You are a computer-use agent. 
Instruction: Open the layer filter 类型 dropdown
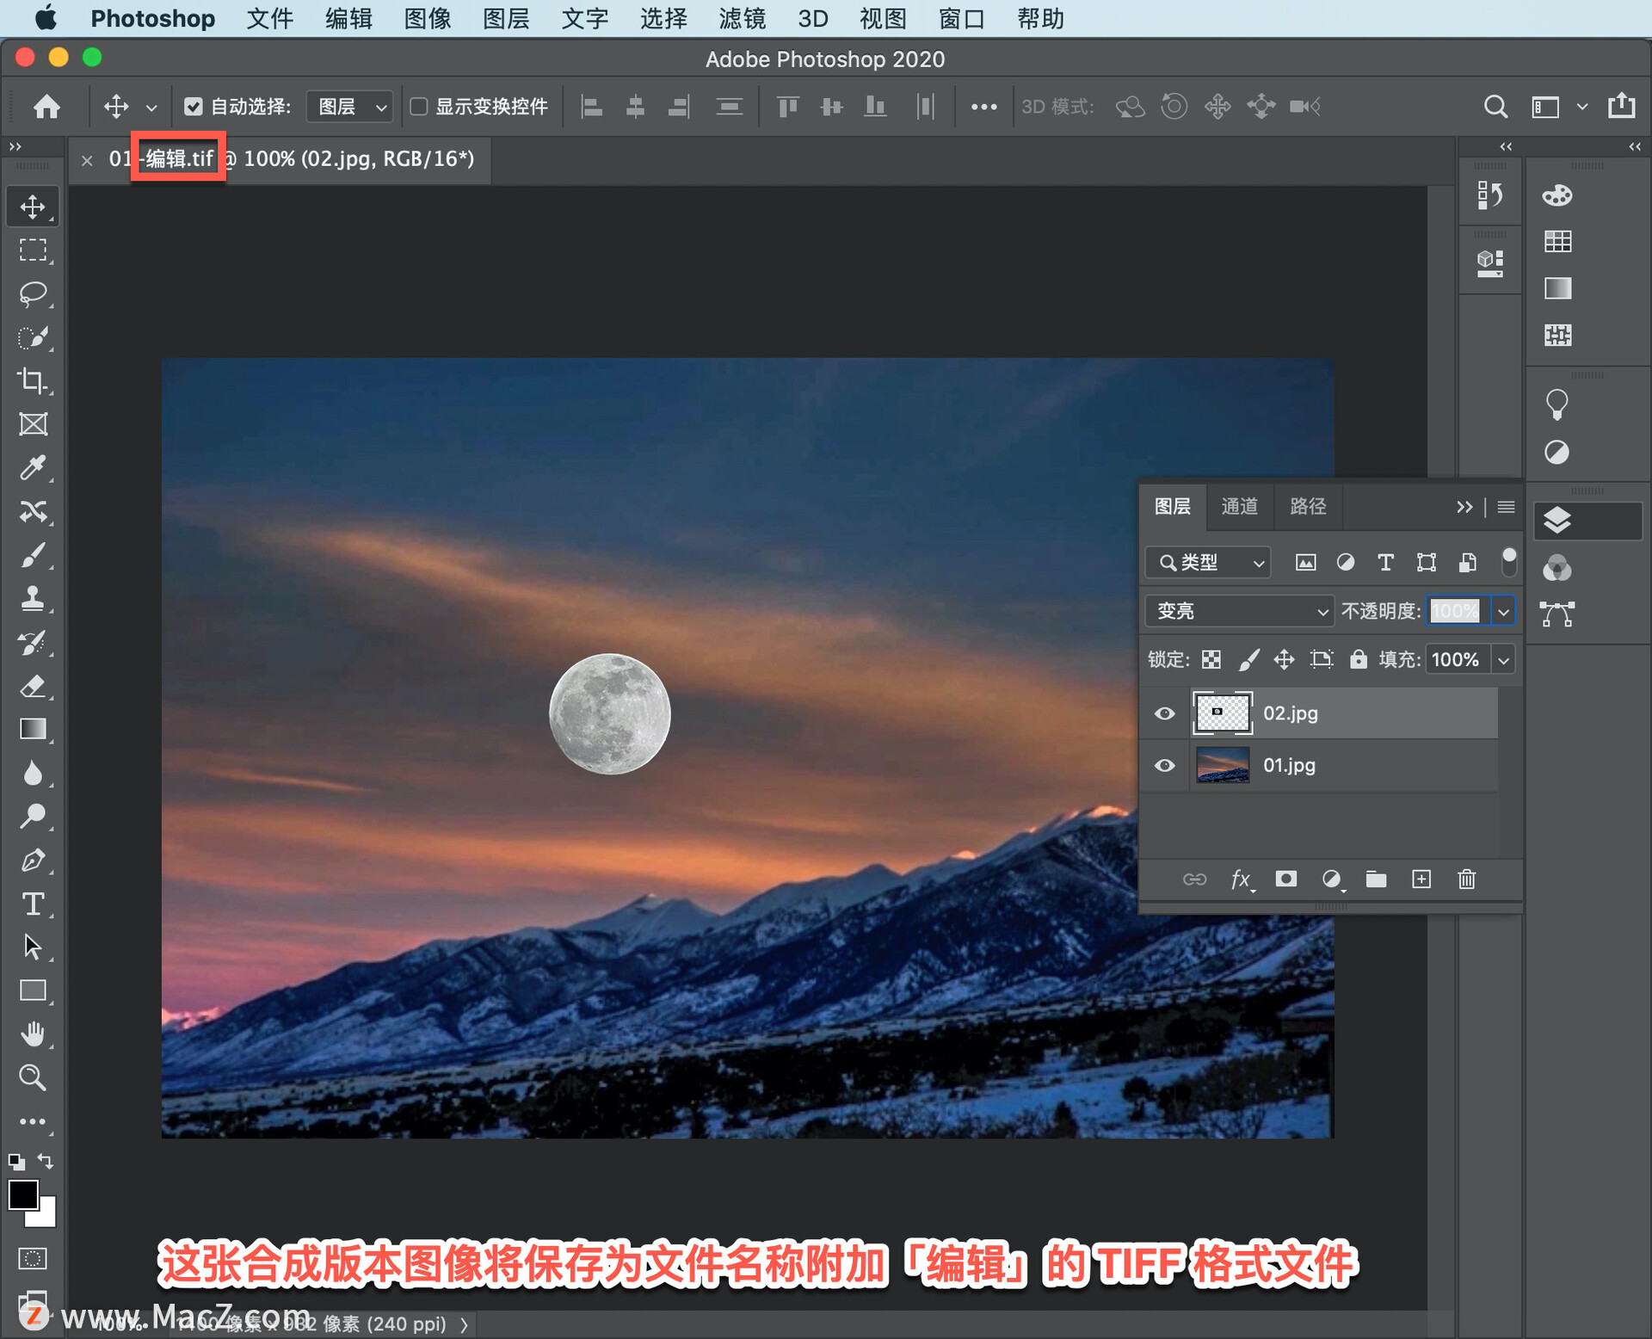pos(1208,562)
